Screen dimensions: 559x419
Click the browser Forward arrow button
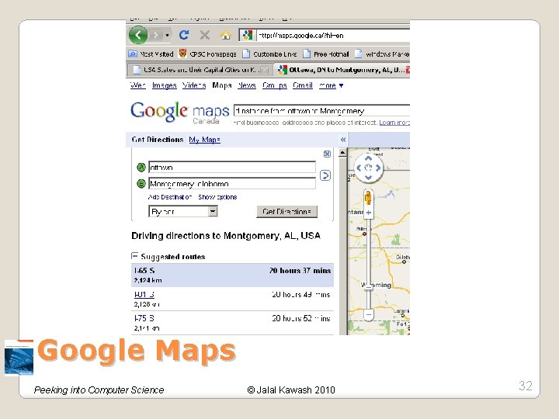156,35
